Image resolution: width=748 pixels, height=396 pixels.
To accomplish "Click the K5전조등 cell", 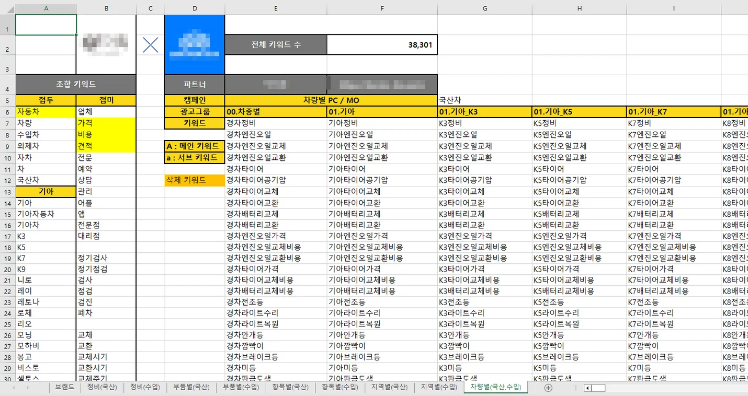I will (580, 302).
